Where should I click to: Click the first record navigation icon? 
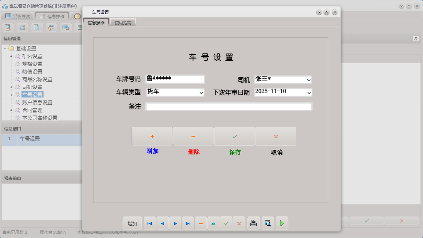[149, 223]
